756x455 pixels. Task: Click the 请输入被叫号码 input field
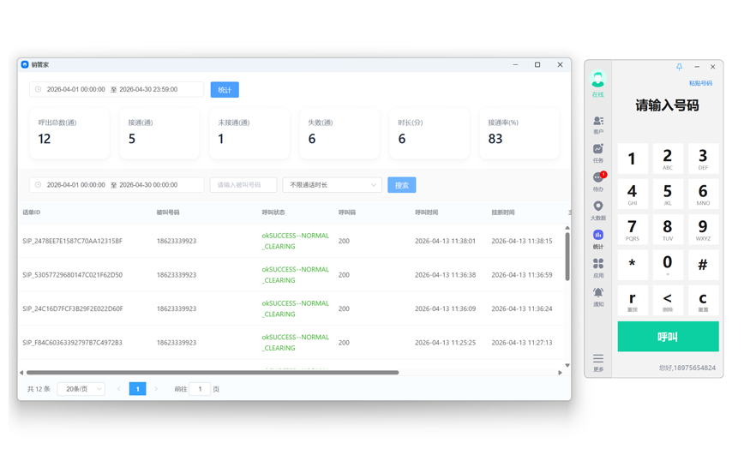coord(243,185)
